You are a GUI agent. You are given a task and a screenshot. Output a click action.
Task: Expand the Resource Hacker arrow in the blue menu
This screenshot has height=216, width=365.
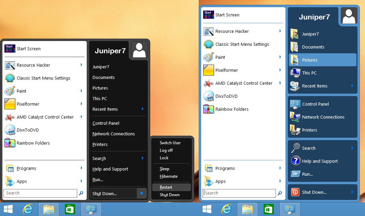280,31
